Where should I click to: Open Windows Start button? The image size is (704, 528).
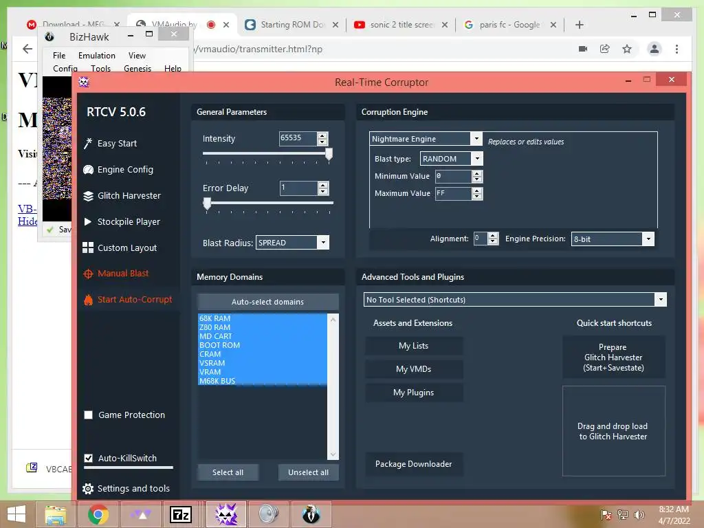16,514
